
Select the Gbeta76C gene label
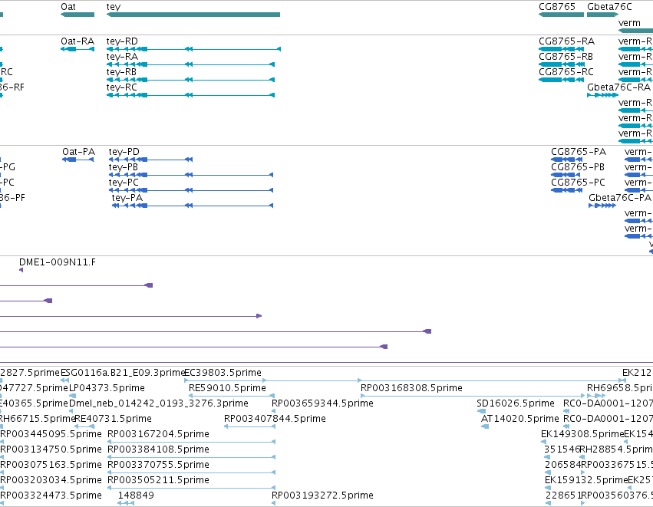click(x=609, y=7)
